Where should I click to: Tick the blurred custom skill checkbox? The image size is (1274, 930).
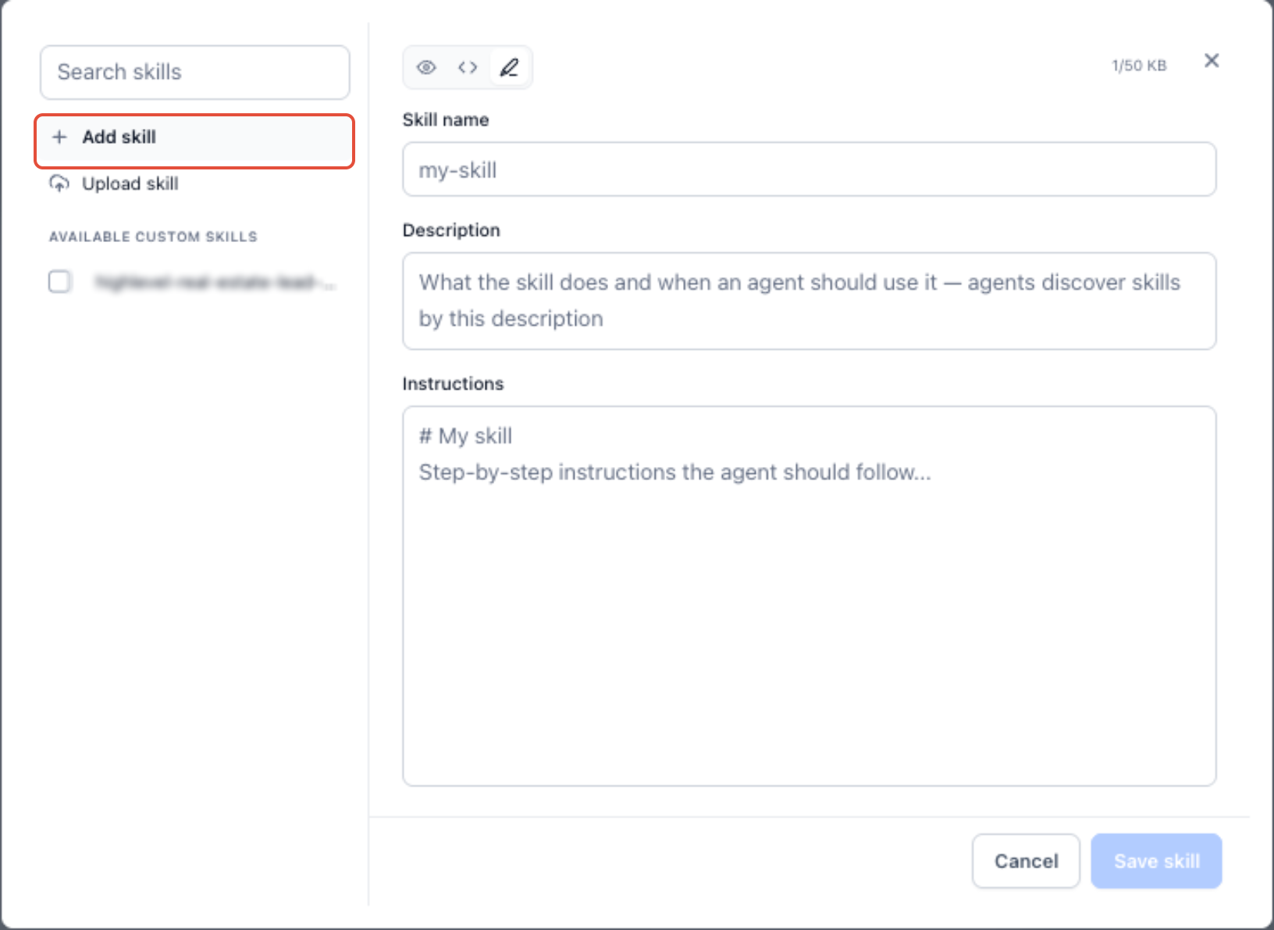click(x=60, y=281)
